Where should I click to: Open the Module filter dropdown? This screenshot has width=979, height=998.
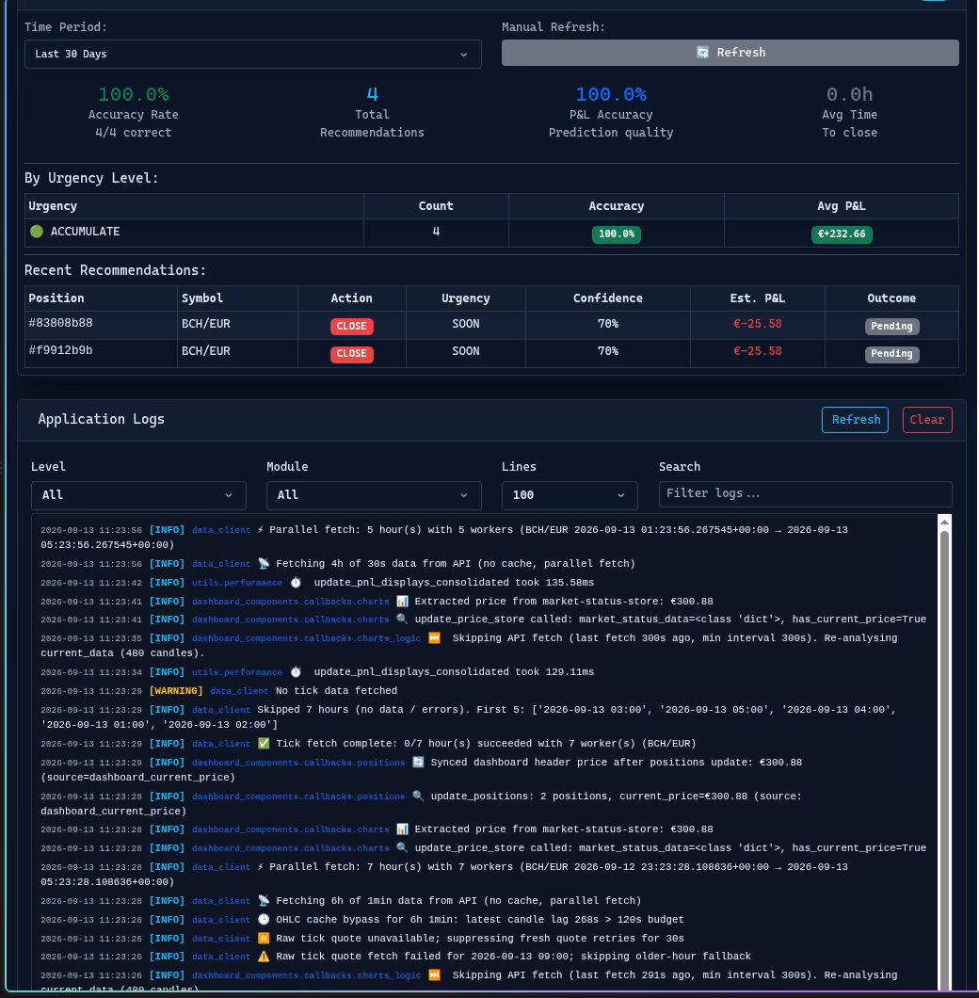374,495
